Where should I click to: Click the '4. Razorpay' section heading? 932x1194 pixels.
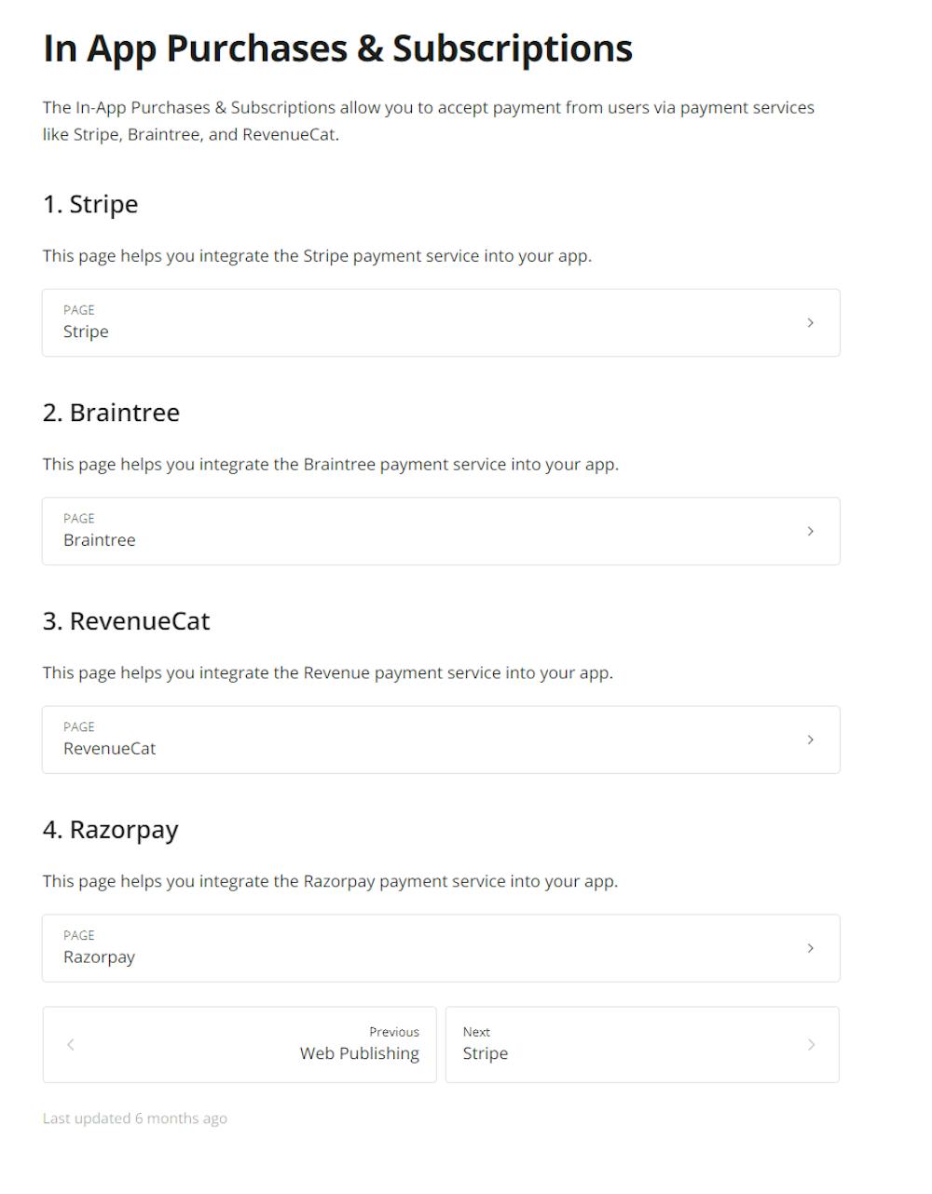(110, 830)
